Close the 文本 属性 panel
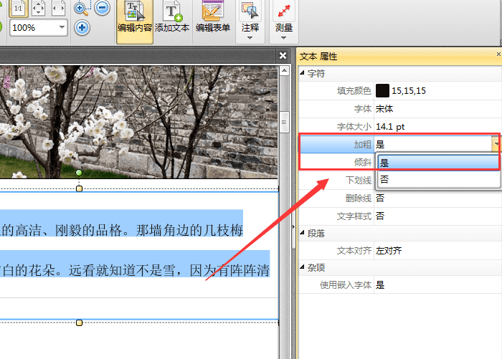The height and width of the screenshot is (359, 502). click(499, 54)
